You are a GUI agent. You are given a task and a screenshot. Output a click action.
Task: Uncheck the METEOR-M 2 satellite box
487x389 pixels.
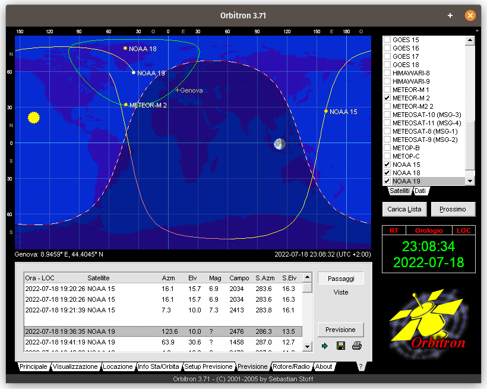click(x=387, y=98)
